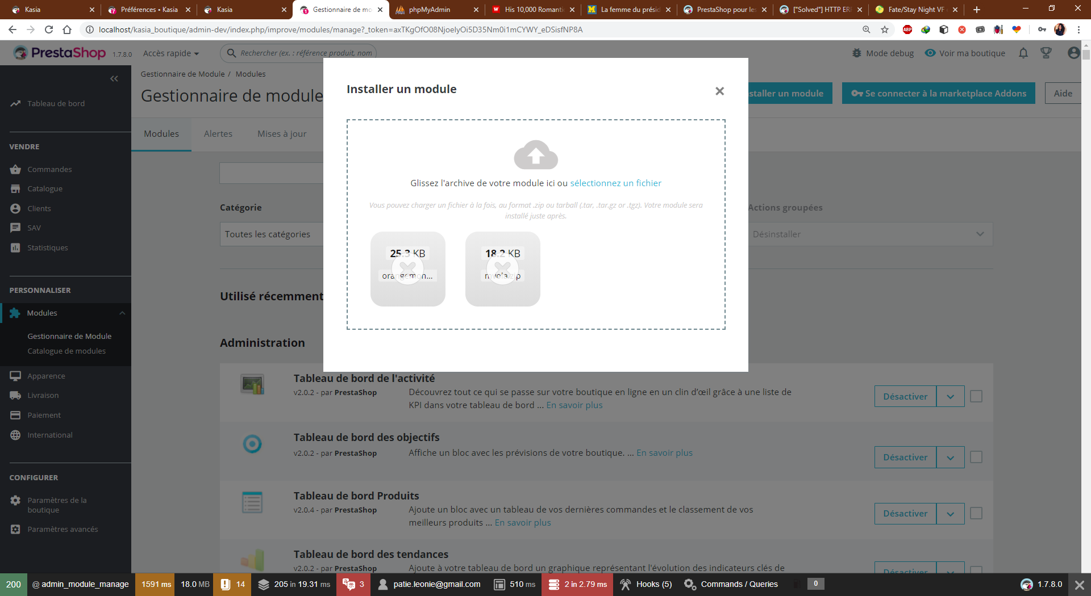
Task: Open Paiement card icon menu
Action: click(15, 415)
